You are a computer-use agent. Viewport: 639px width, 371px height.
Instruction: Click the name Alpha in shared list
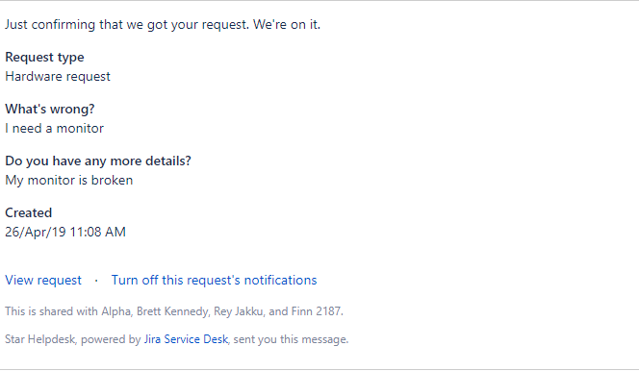[x=115, y=311]
